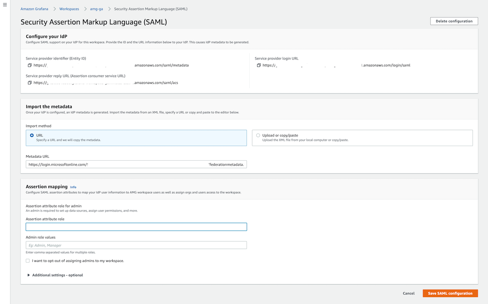This screenshot has height=304, width=488.
Task: Enable opting out of assigning admins
Action: click(28, 261)
